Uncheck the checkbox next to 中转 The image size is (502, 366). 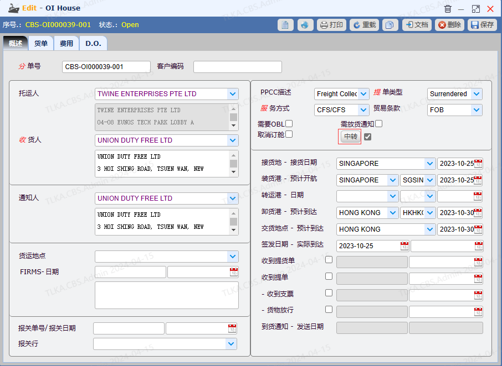367,137
